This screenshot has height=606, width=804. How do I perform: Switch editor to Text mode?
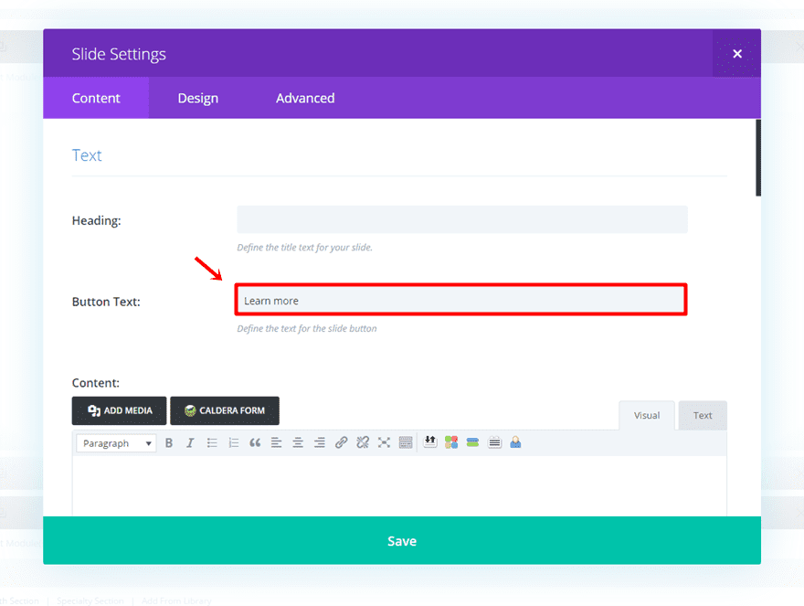pyautogui.click(x=702, y=415)
